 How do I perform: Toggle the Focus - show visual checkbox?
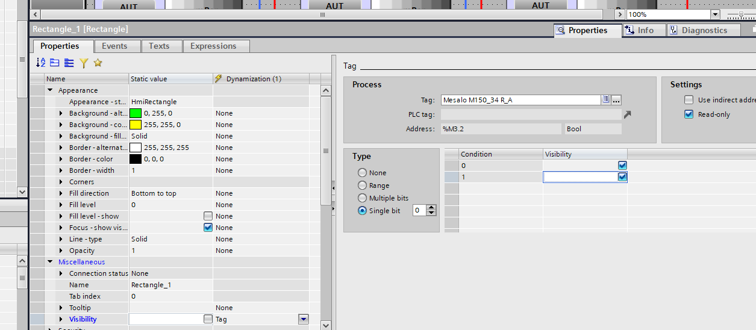[x=208, y=228]
